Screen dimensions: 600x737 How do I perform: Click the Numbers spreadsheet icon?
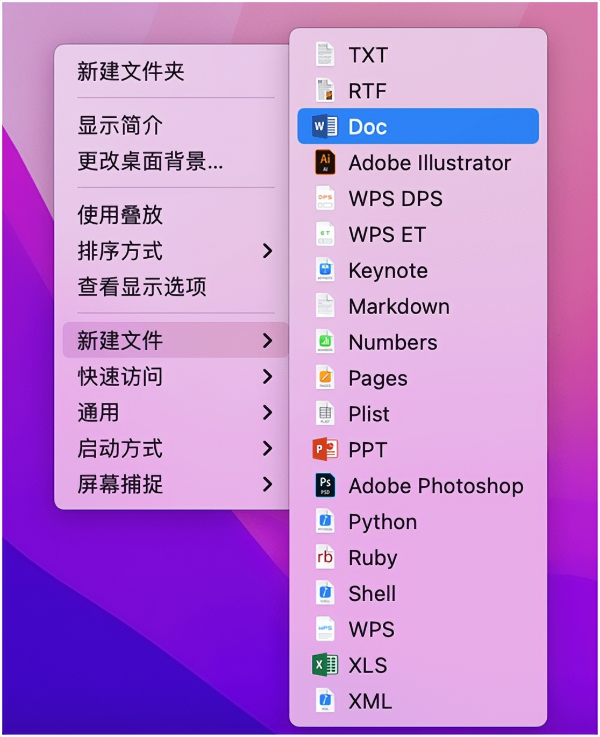[x=325, y=342]
